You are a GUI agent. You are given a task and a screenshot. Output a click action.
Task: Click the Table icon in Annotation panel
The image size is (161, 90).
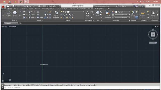[92, 17]
